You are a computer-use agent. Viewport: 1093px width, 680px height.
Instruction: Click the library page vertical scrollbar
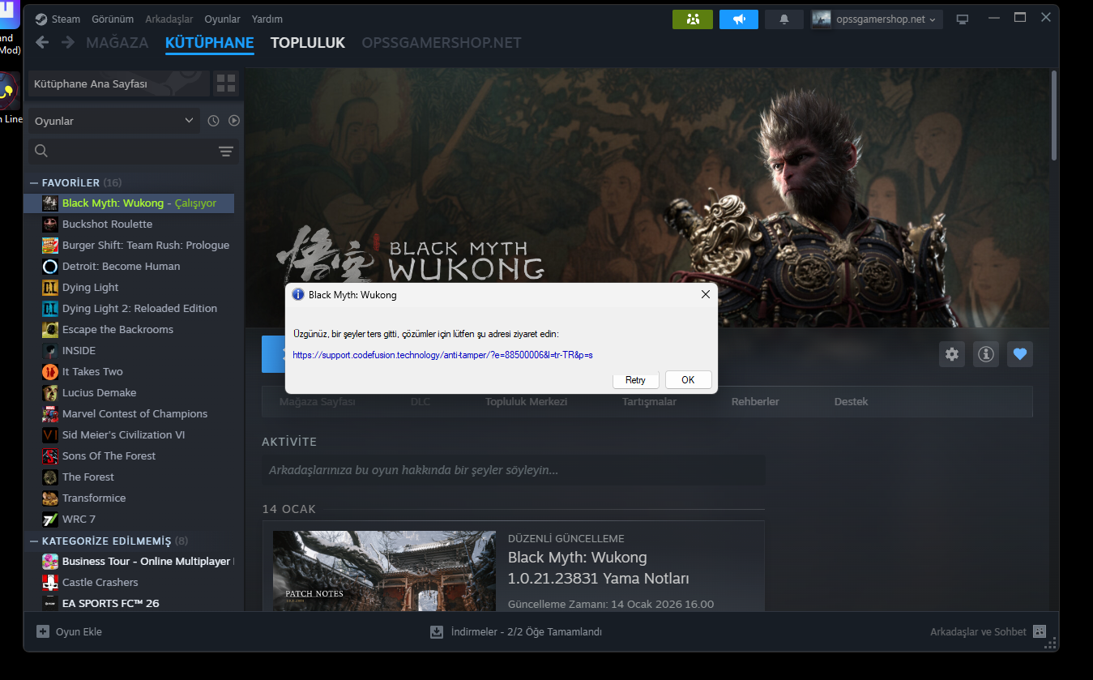tap(1054, 116)
